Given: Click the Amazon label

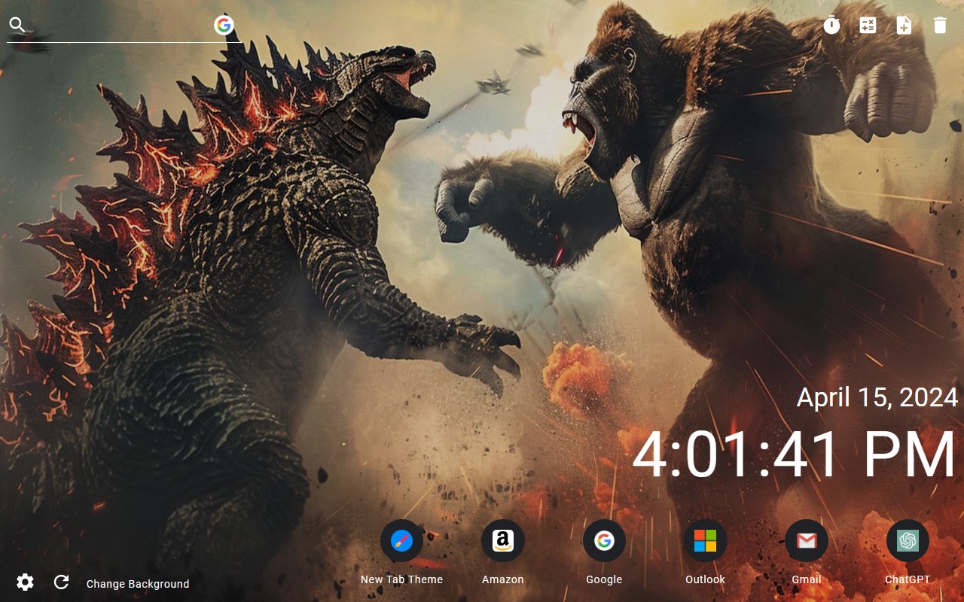Looking at the screenshot, I should point(502,579).
